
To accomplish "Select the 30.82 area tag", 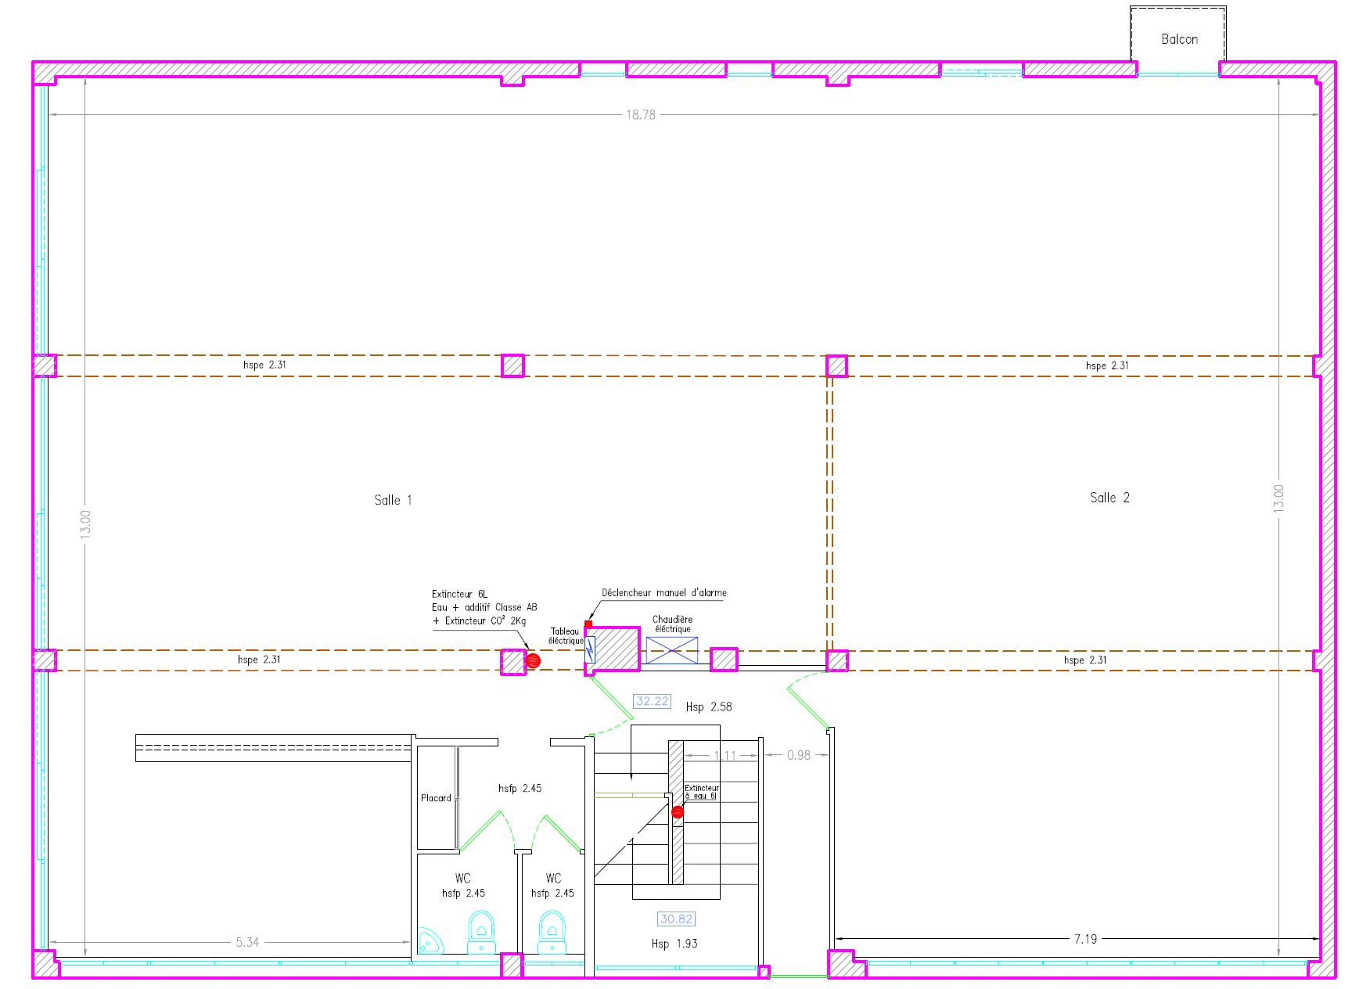I will [x=677, y=919].
